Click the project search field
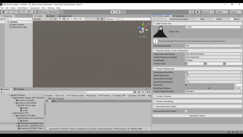 click(109, 92)
